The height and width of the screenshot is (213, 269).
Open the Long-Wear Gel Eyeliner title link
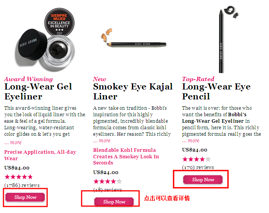[38, 91]
